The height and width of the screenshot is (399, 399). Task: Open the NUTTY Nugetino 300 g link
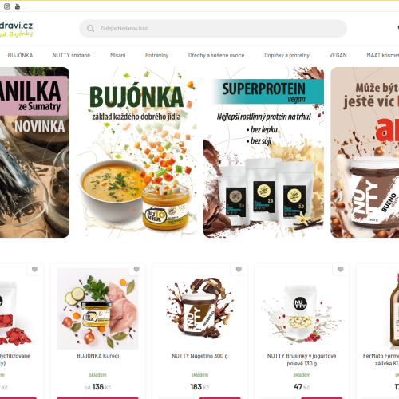pyautogui.click(x=199, y=356)
